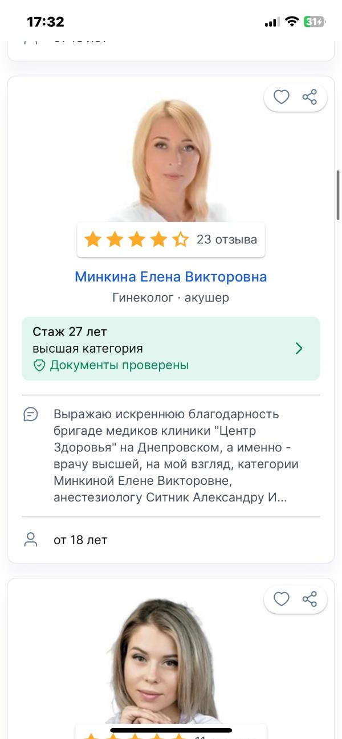Open Минкина Елена Викторовна's profile via name
Viewport: 342px width, 739px height.
[x=171, y=277]
